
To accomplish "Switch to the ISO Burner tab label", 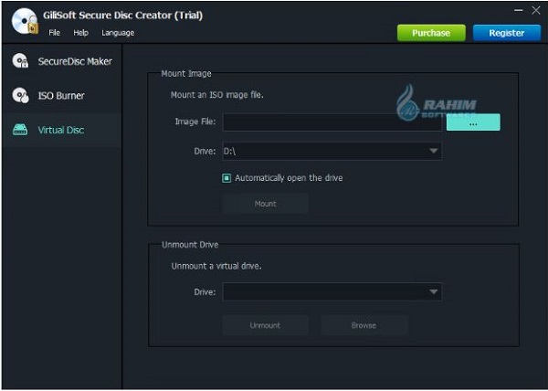I will pyautogui.click(x=61, y=96).
